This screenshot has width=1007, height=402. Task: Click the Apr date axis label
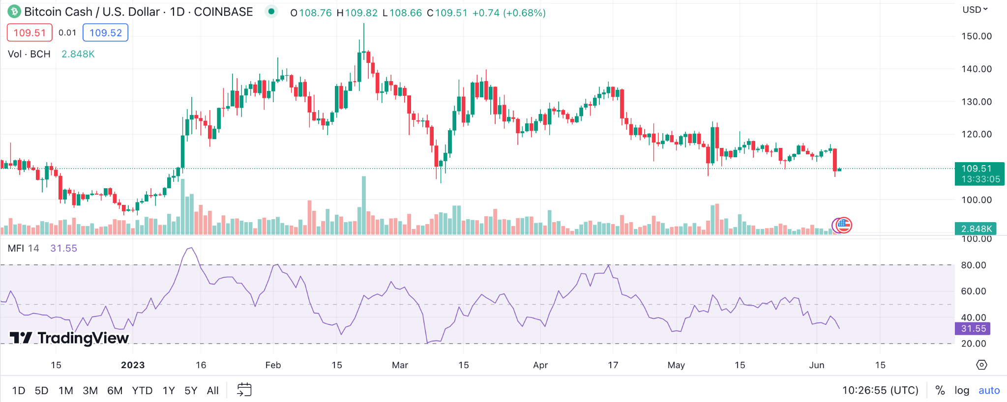pos(540,365)
